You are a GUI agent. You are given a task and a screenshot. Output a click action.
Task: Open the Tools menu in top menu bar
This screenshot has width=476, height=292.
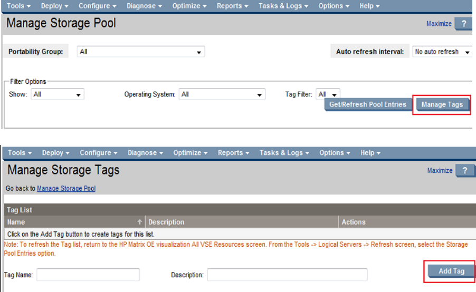coord(18,6)
